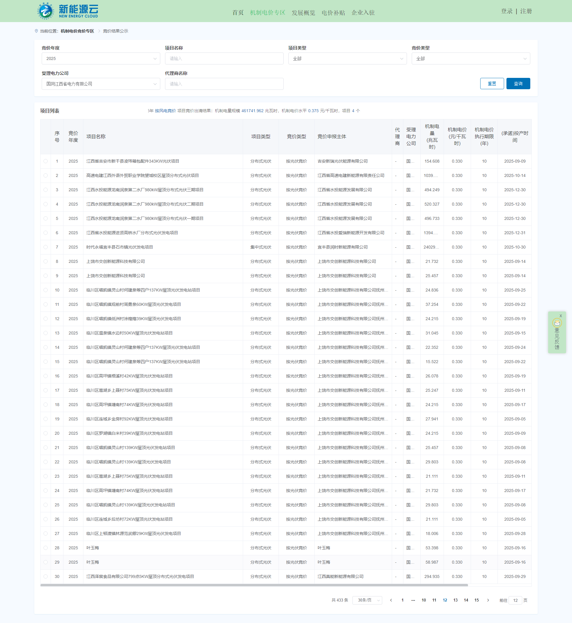Image resolution: width=572 pixels, height=623 pixels.
Task: Click the pagination ellipsis jump icon
Action: point(413,600)
